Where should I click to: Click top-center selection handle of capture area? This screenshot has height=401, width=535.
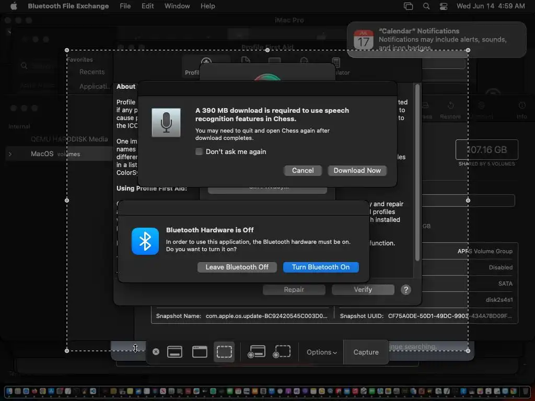(x=267, y=50)
